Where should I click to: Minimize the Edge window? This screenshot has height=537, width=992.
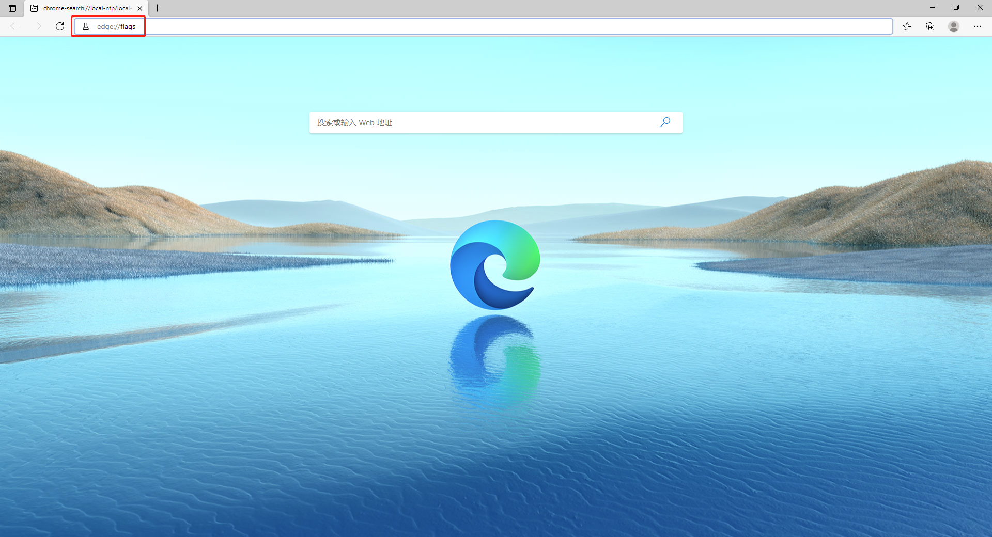[933, 7]
